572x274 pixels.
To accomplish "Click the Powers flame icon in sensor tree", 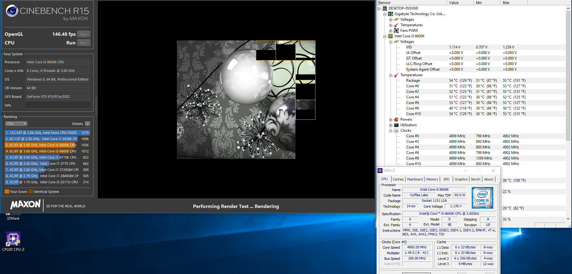I will point(396,119).
